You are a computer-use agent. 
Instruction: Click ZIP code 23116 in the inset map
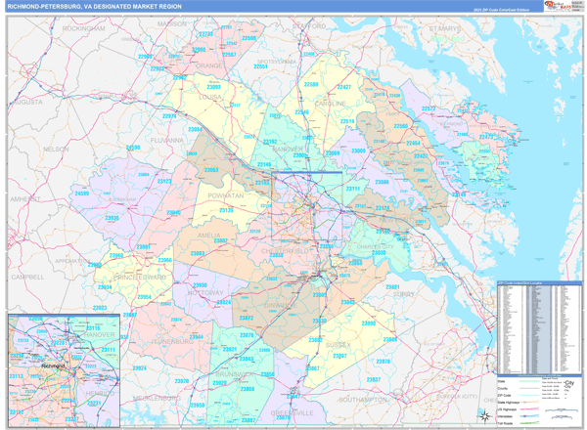(93, 328)
